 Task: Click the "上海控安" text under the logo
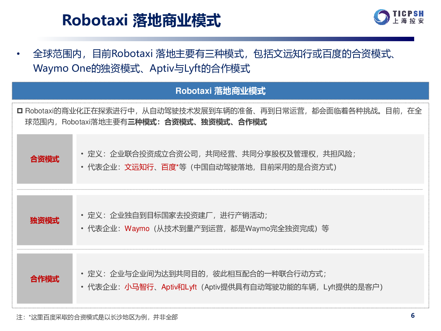click(408, 21)
